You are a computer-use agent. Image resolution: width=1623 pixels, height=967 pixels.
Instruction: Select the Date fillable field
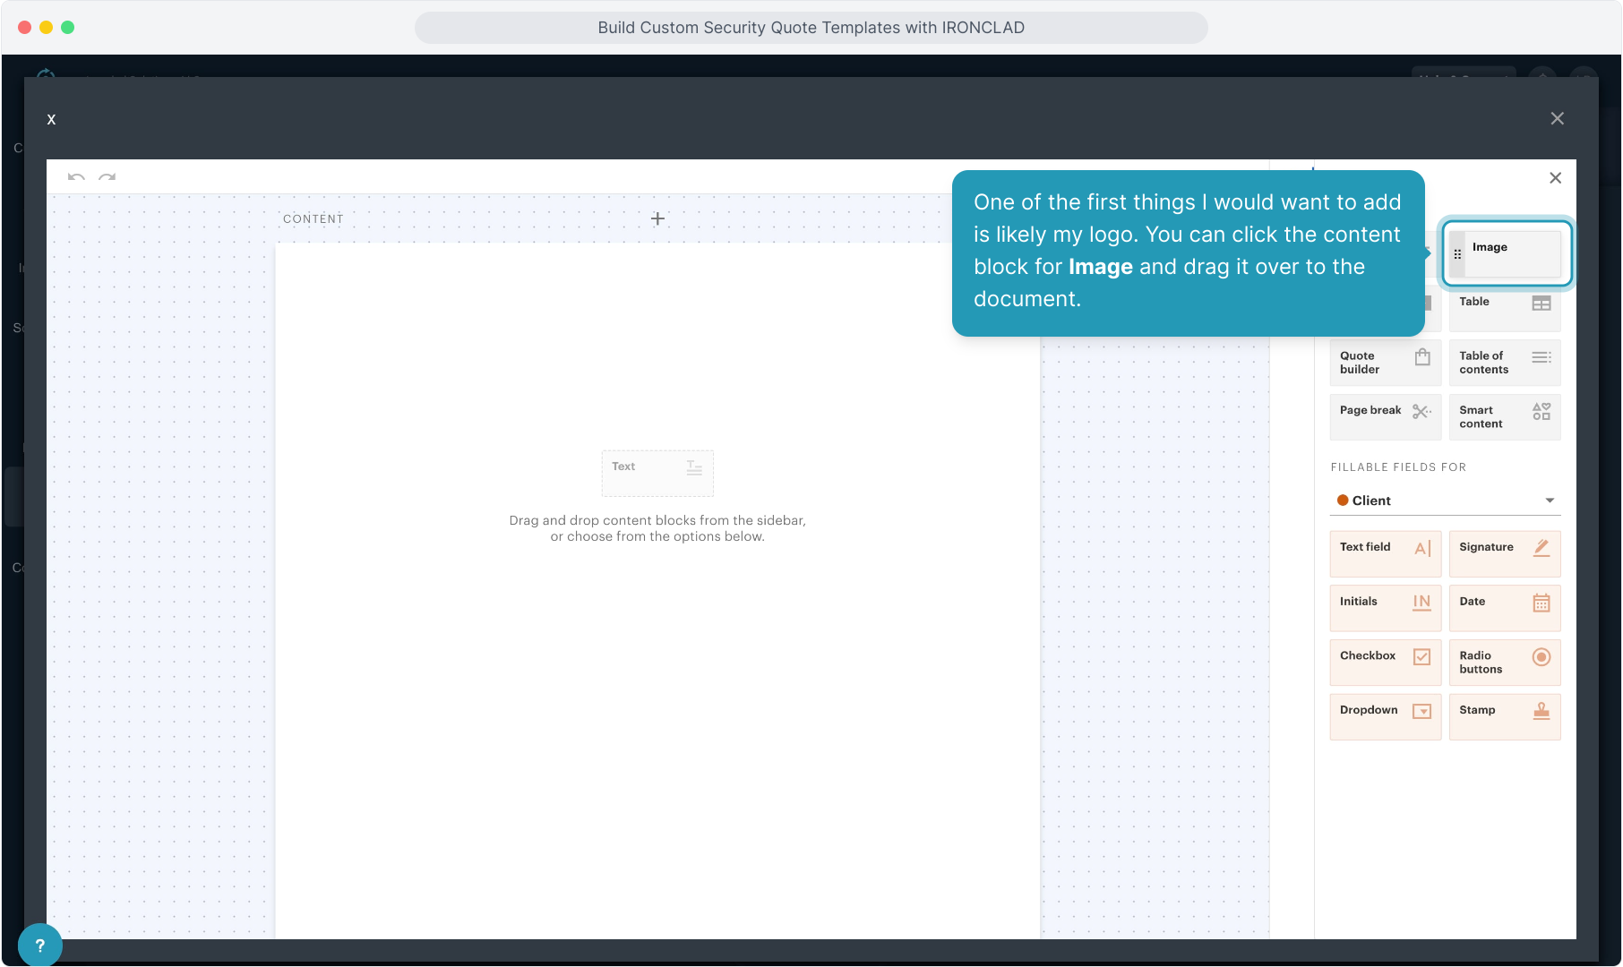click(x=1504, y=607)
